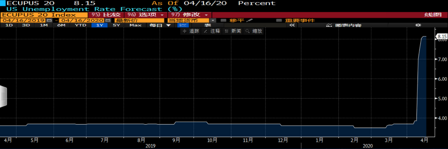This screenshot has height=149, width=448.
Task: Click the left-edge gray panel handle
Action: point(3,96)
